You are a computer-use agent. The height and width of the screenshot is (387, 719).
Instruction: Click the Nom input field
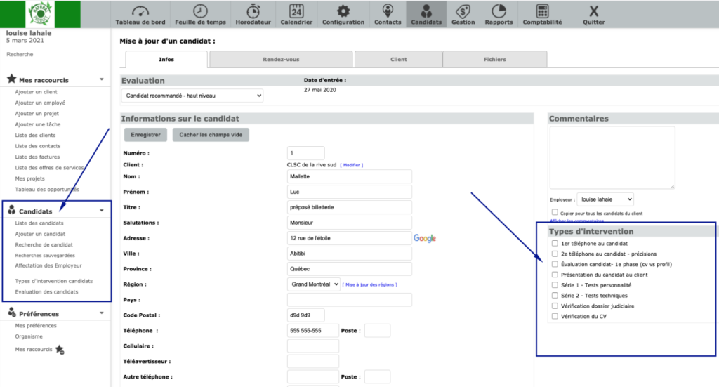tap(349, 176)
